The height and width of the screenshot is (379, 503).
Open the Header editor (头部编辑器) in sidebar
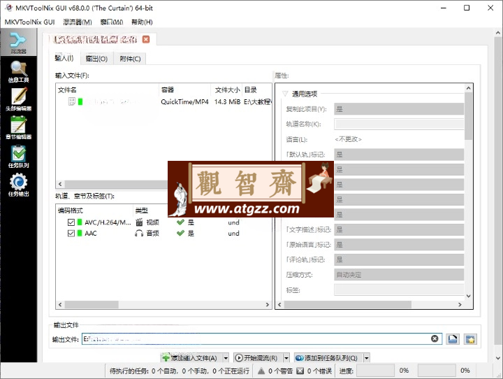18,99
